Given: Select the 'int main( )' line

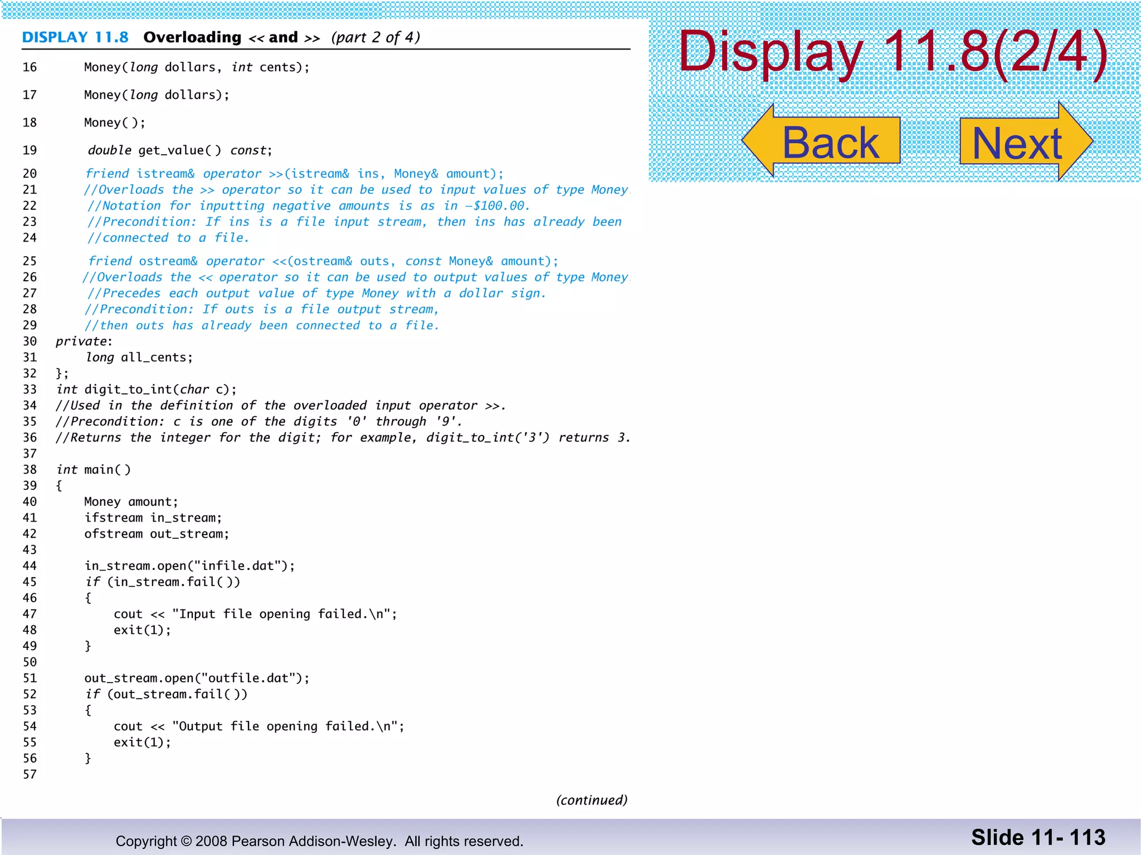Looking at the screenshot, I should [x=94, y=470].
